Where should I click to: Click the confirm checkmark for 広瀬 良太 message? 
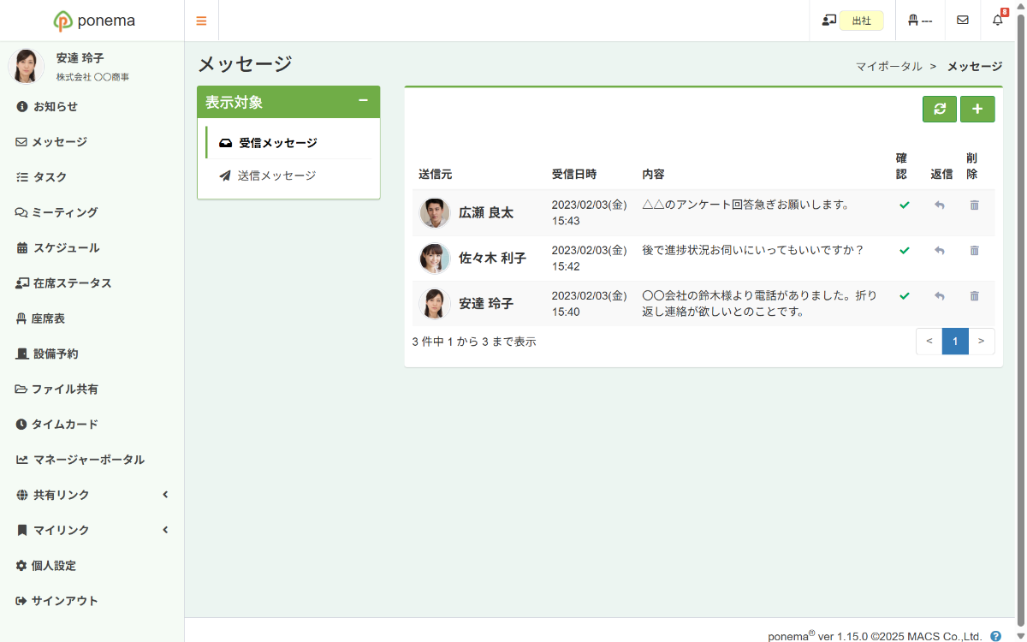(x=905, y=205)
